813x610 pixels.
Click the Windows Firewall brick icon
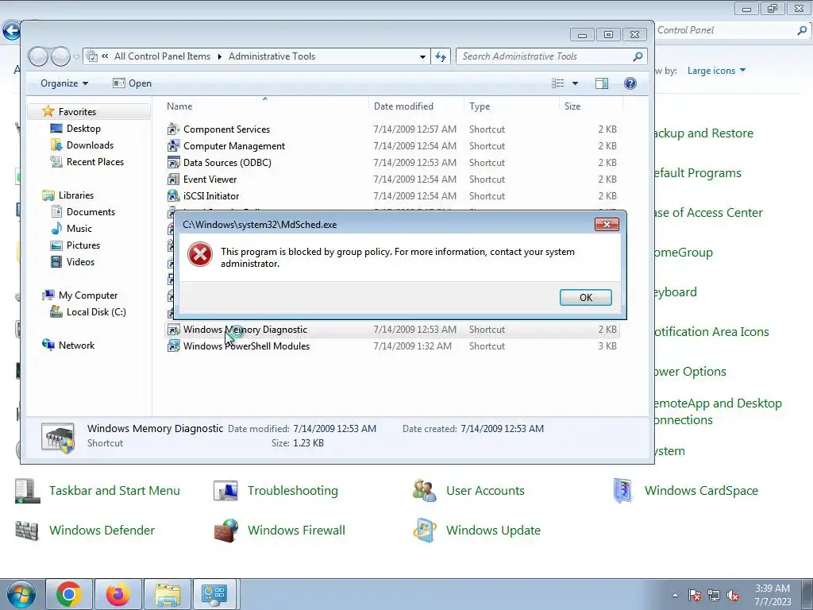(x=226, y=530)
